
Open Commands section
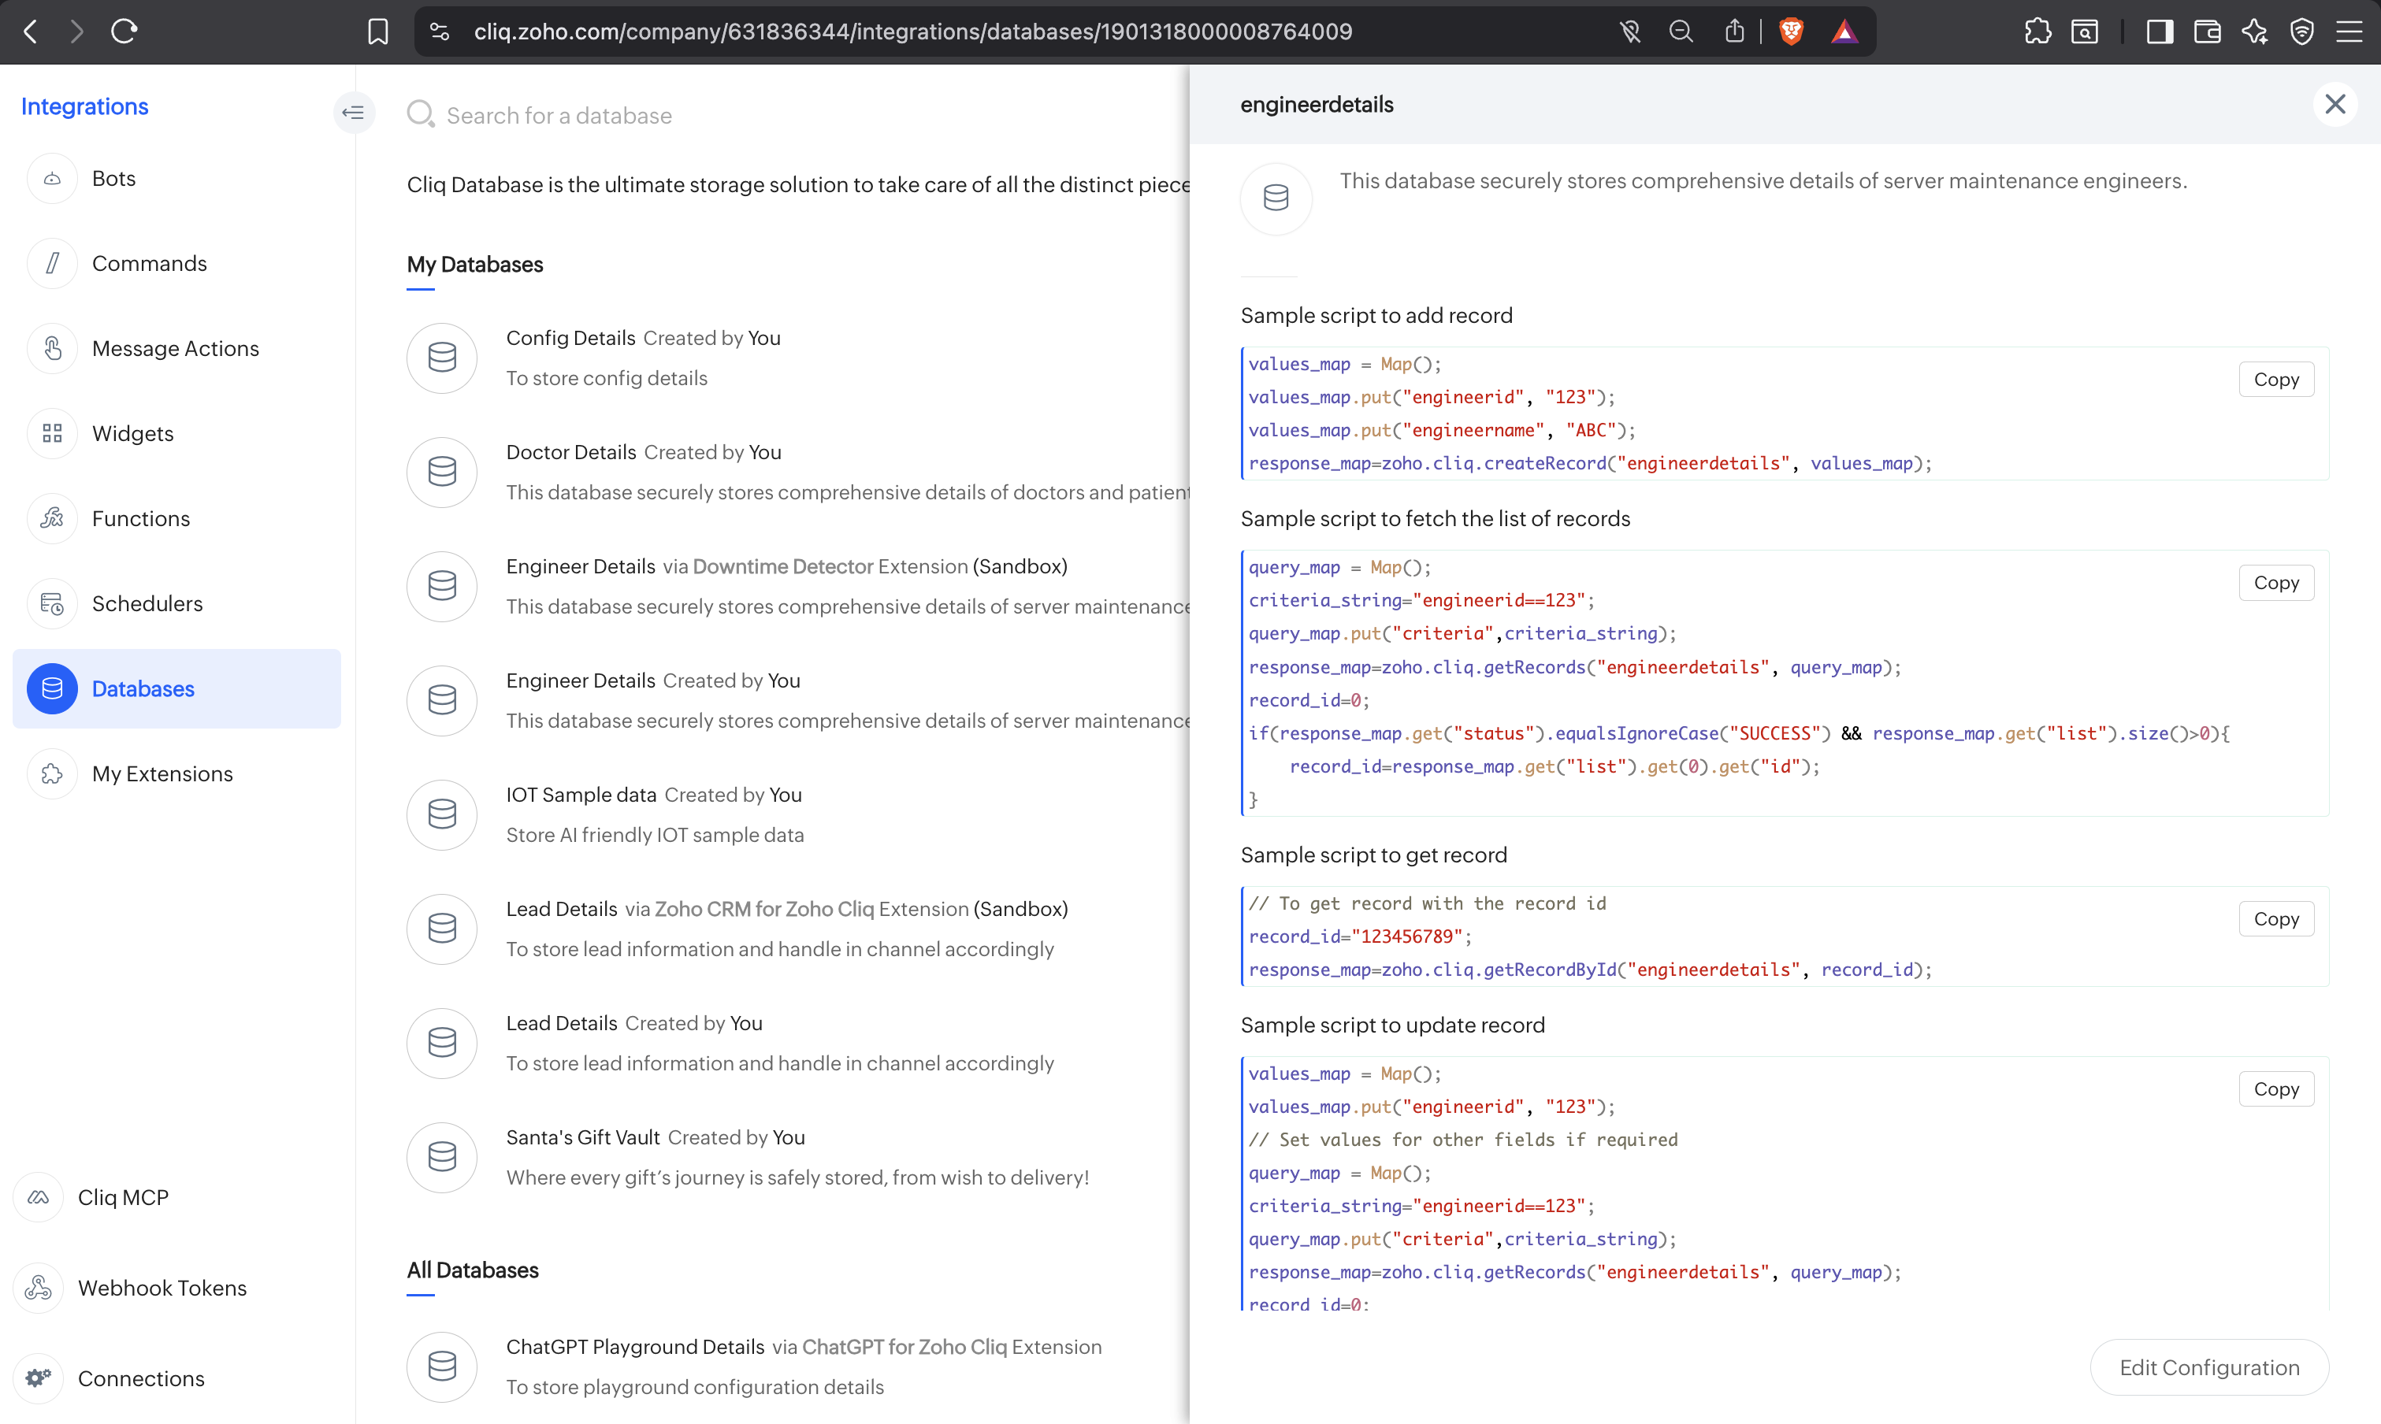pos(176,263)
